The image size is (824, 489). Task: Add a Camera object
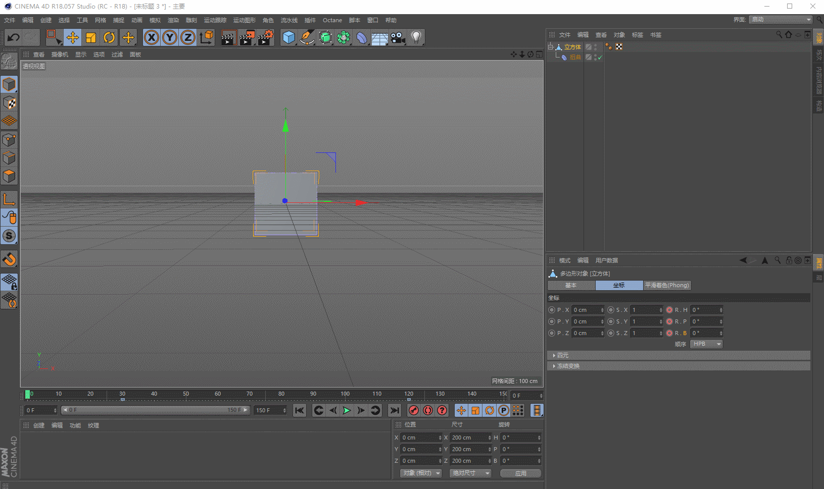tap(398, 37)
